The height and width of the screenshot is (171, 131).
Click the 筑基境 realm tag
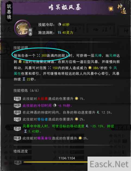(x=9, y=12)
